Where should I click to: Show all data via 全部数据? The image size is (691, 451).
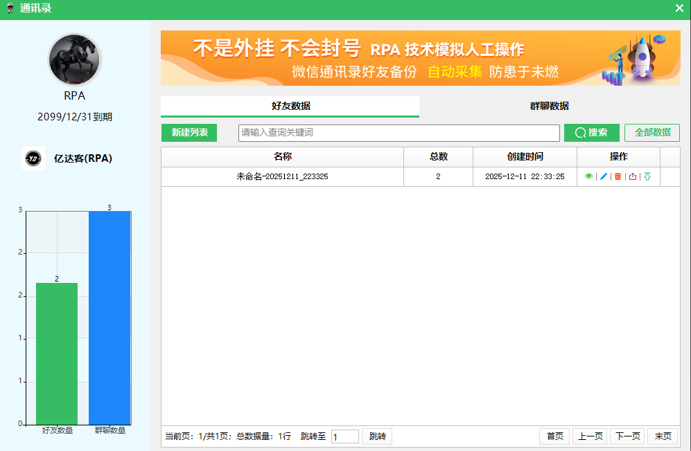pos(652,133)
